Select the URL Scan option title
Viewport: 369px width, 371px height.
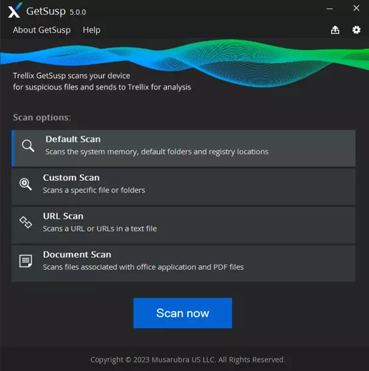(x=63, y=216)
